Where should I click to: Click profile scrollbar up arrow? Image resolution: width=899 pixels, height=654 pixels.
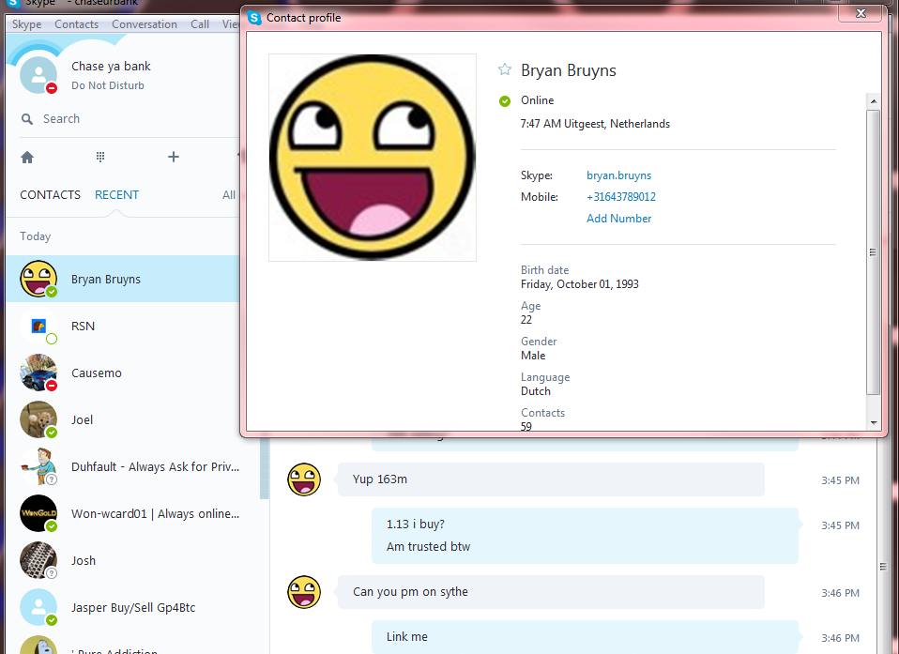click(x=874, y=101)
